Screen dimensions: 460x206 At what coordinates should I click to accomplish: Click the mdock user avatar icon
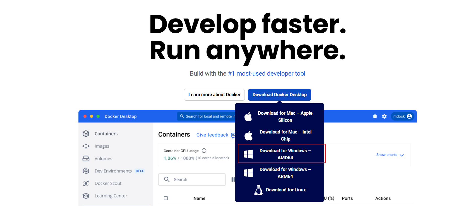pos(410,116)
